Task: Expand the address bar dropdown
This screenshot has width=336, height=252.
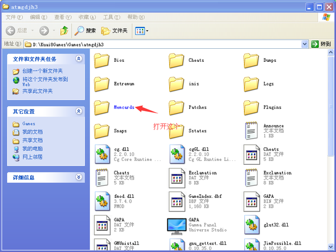Action: pyautogui.click(x=305, y=44)
